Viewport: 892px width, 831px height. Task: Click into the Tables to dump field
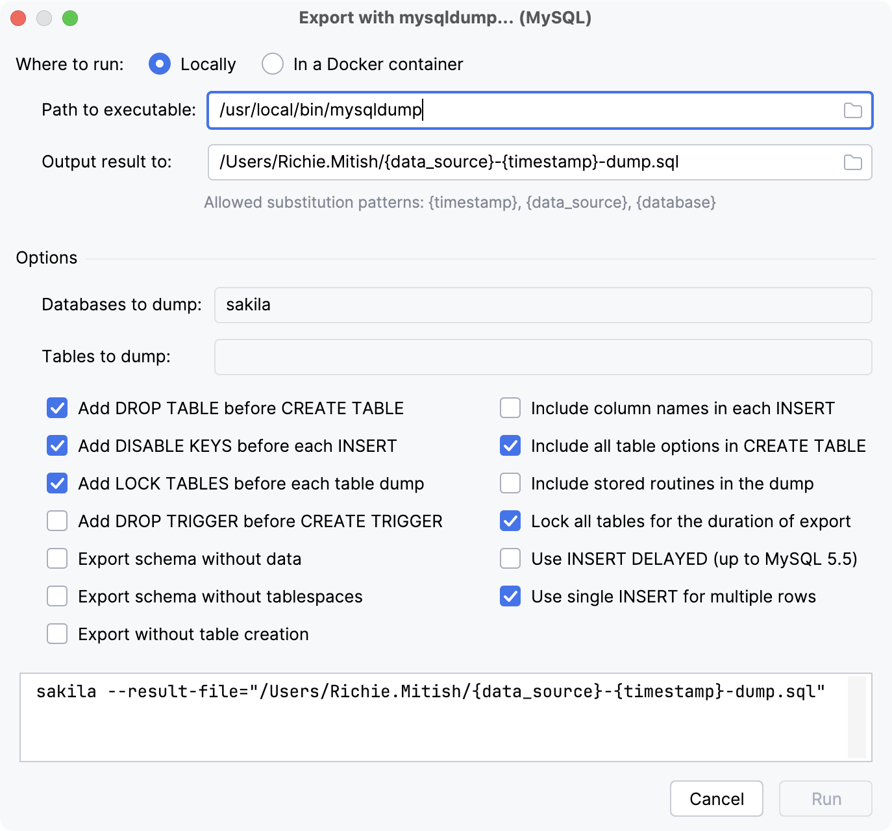(x=543, y=356)
